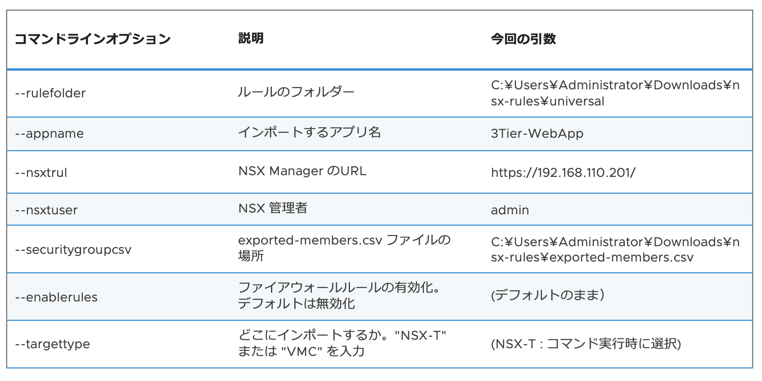
Task: Select the --securitygroupcsv option cell
Action: coord(73,250)
